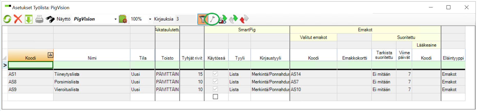Click the grey-green double arrow icon

click(x=233, y=19)
